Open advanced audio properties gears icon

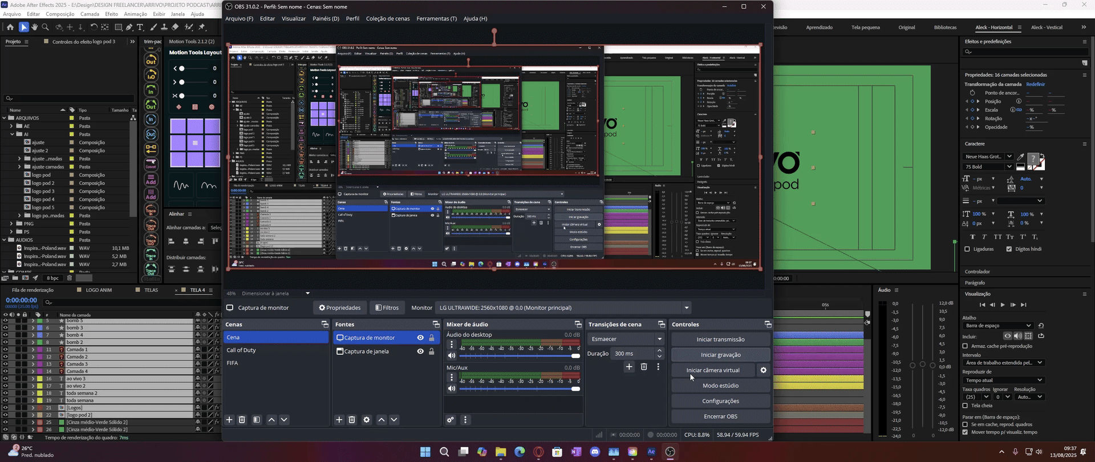pos(451,420)
